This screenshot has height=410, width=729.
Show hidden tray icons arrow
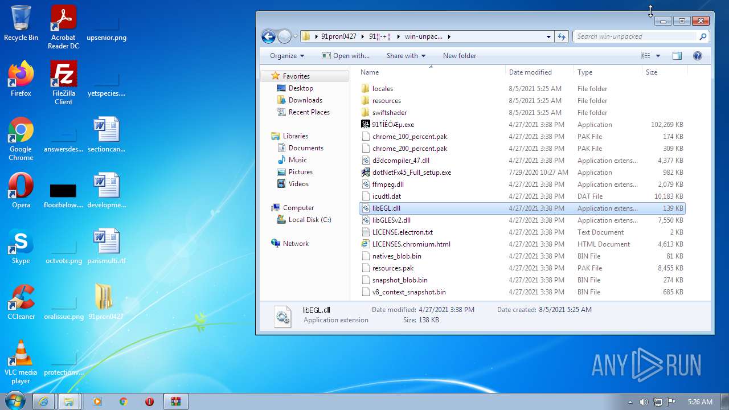click(630, 401)
